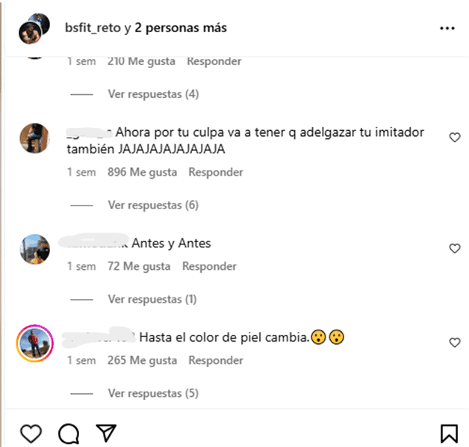Open the three-dot options menu
This screenshot has height=447, width=469.
(x=447, y=28)
